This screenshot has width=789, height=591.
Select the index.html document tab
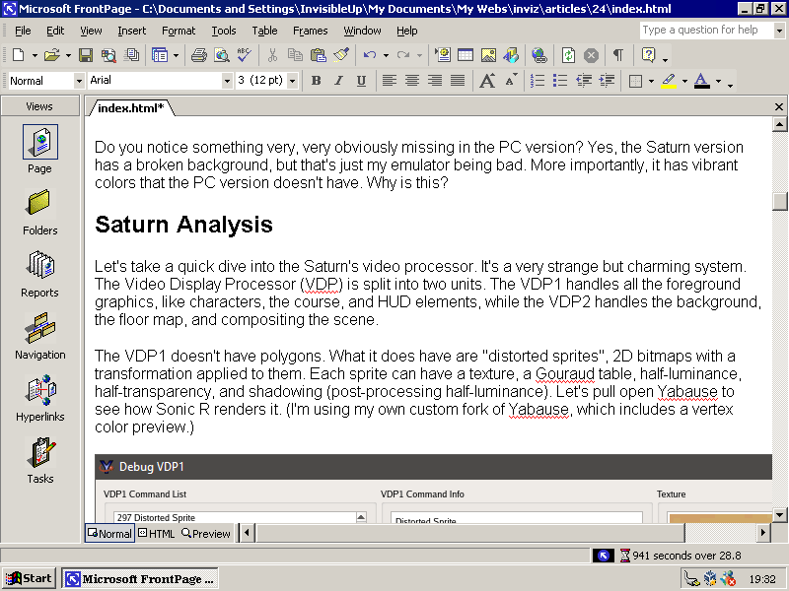pyautogui.click(x=131, y=108)
